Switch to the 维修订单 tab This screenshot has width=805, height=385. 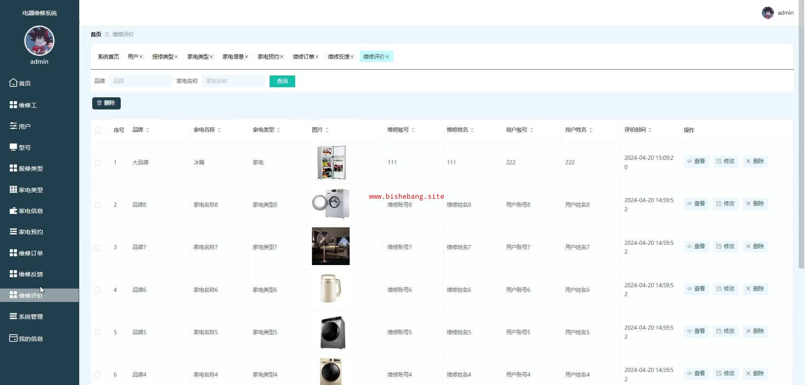click(x=303, y=57)
